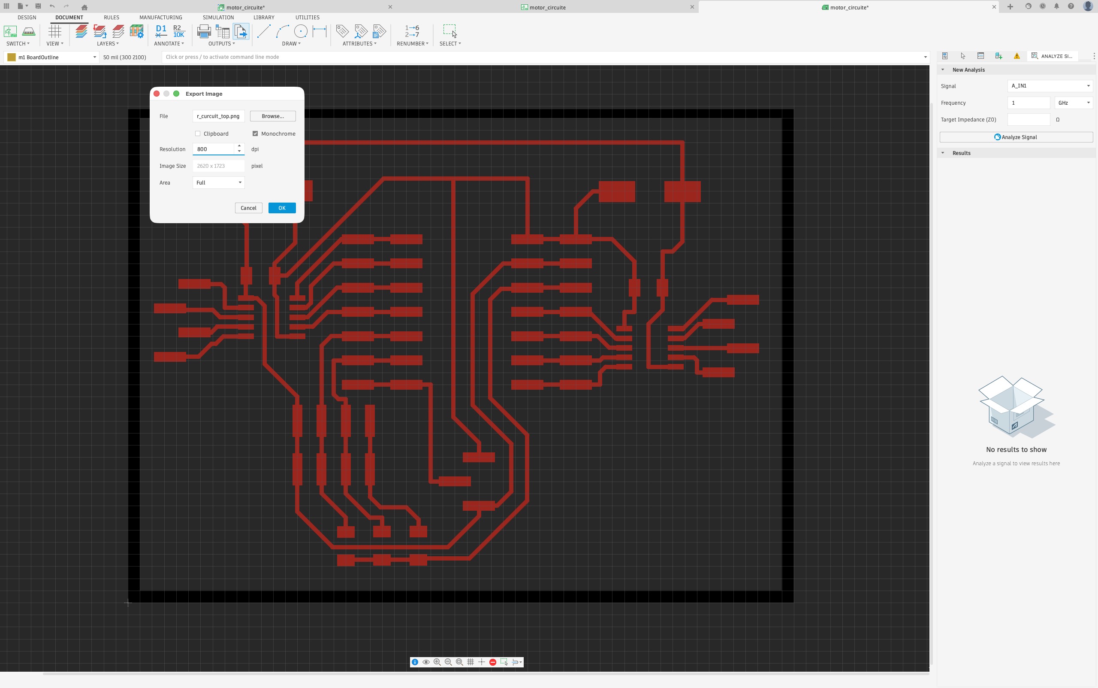Open the DRC warnings panel icon
Viewport: 1098px width, 688px height.
tap(1017, 55)
